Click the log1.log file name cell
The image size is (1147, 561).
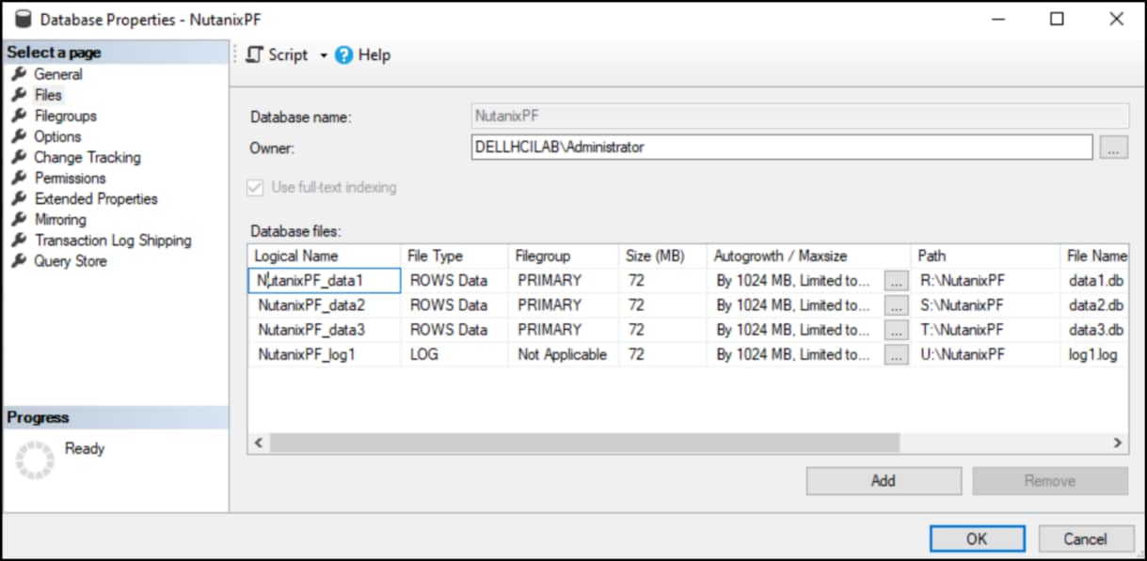(x=1094, y=353)
